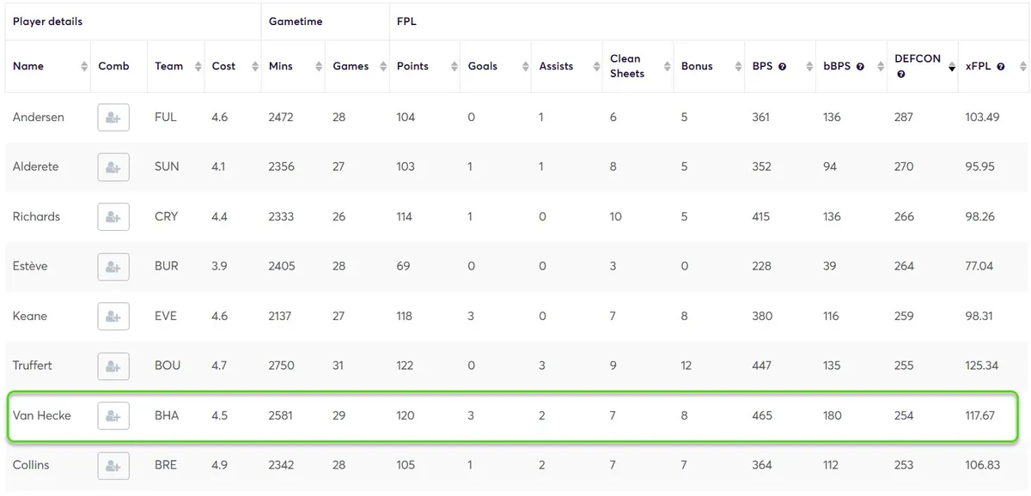Viewport: 1031px width, 496px height.
Task: Click the BPS help question mark icon
Action: coord(782,67)
